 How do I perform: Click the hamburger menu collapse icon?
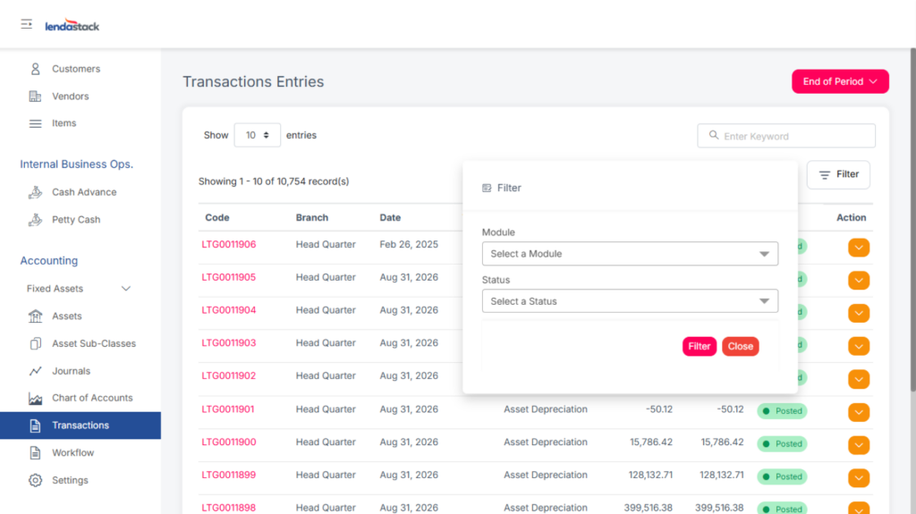click(x=27, y=24)
